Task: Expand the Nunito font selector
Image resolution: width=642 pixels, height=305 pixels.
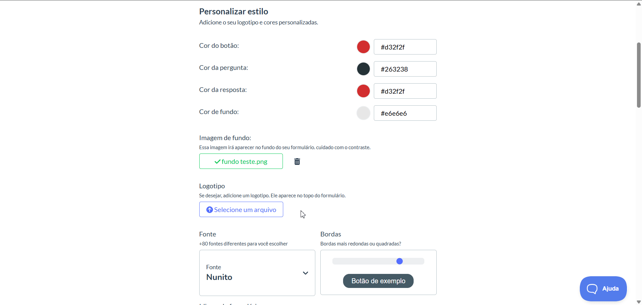Action: [x=257, y=273]
